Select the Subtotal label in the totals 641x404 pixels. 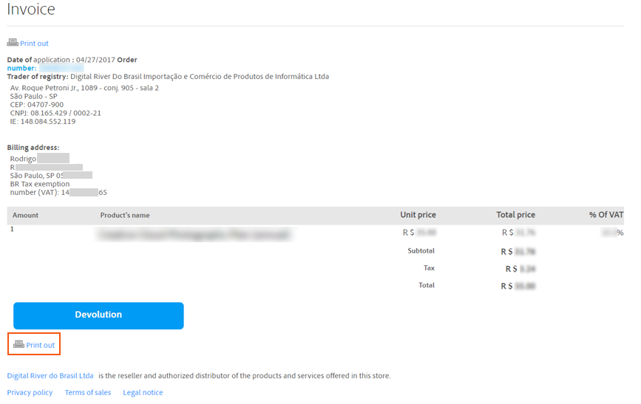pyautogui.click(x=421, y=251)
